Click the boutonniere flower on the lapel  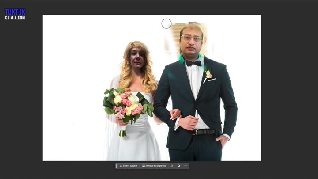point(208,74)
